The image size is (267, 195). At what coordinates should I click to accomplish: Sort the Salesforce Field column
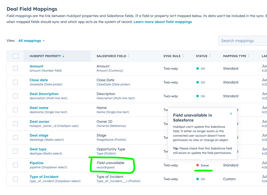[129, 56]
